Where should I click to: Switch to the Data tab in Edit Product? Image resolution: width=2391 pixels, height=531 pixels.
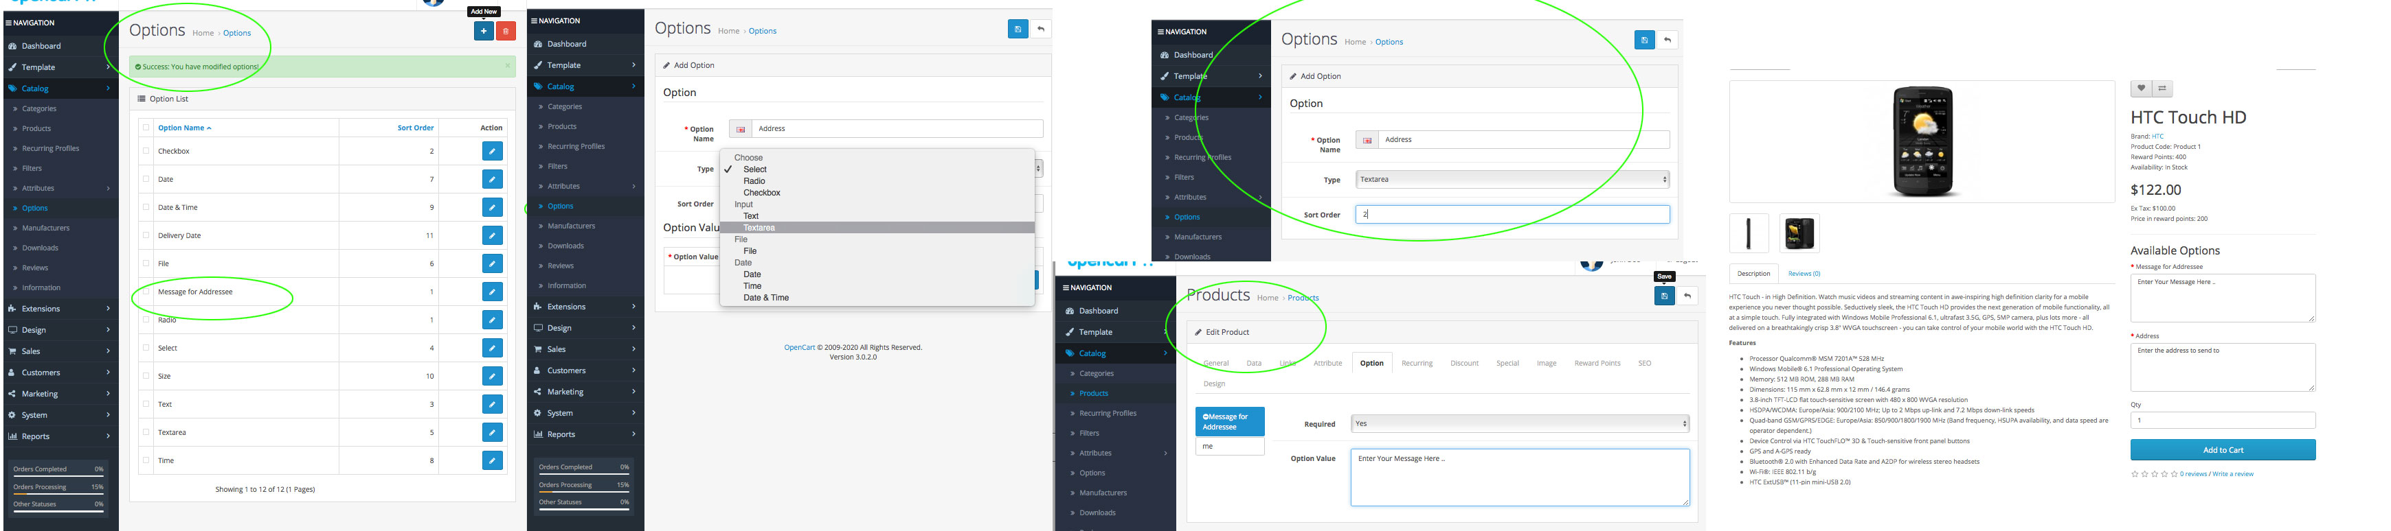pyautogui.click(x=1253, y=364)
